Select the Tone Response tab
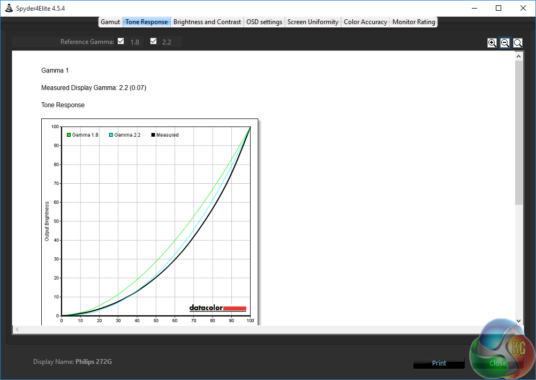 pos(146,22)
